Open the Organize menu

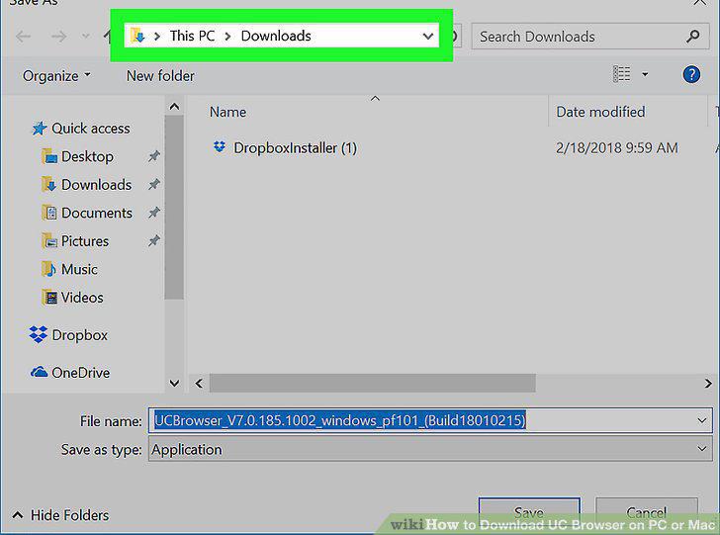pyautogui.click(x=56, y=76)
